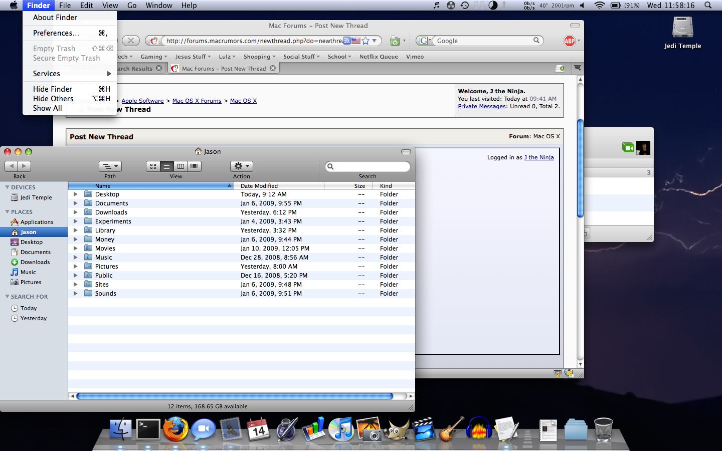This screenshot has height=451, width=722.
Task: Open the Trash in the Dock
Action: (603, 429)
